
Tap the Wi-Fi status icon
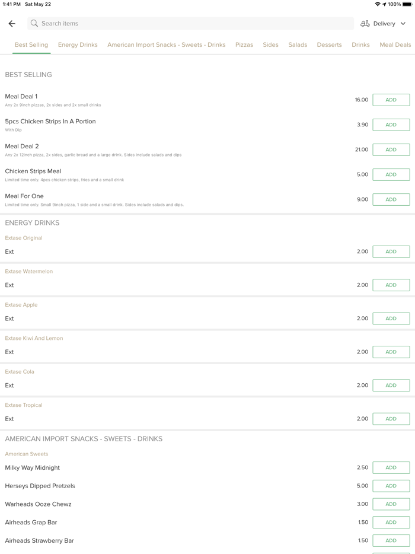pos(378,4)
